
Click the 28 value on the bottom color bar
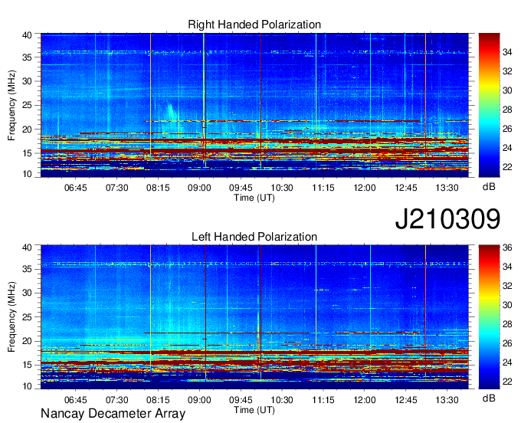(x=507, y=324)
